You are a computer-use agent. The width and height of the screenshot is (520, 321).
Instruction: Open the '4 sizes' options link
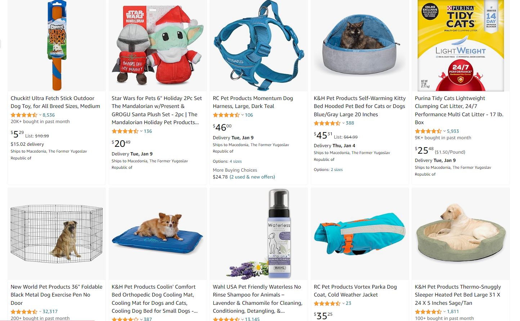(x=236, y=161)
